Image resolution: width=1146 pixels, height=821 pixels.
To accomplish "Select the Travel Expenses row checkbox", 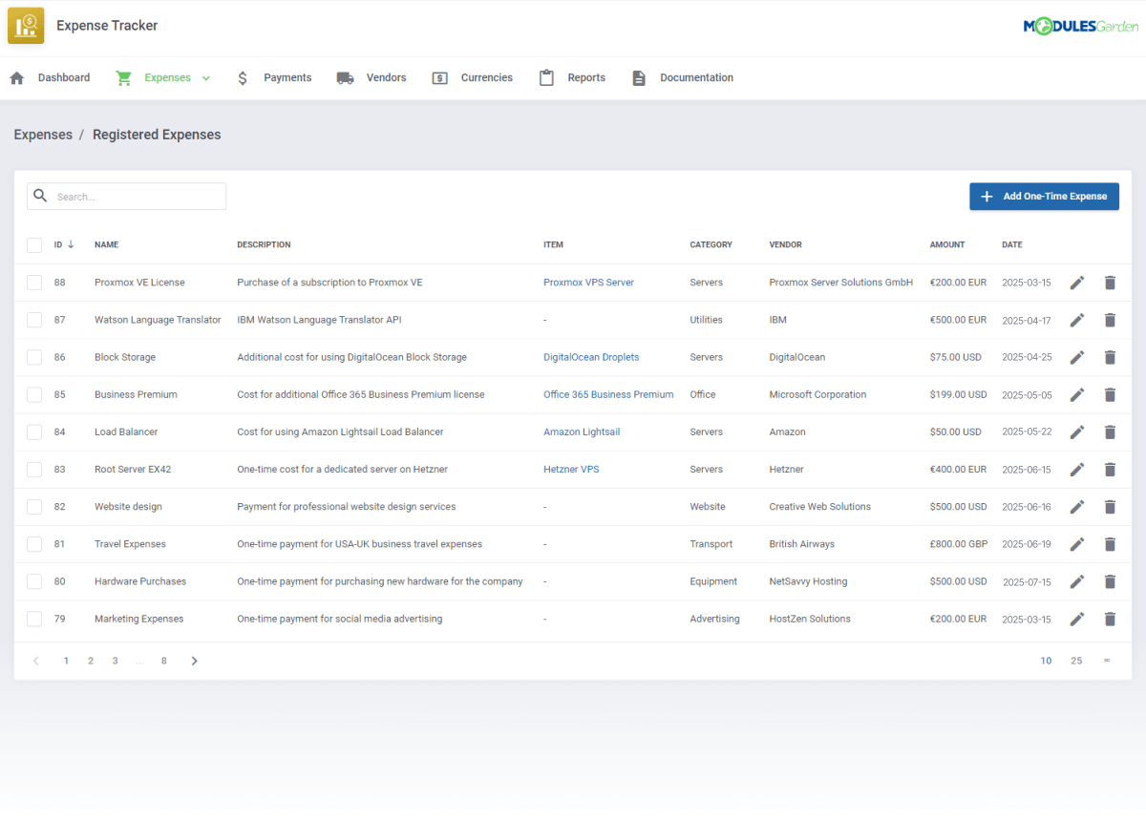I will [34, 544].
